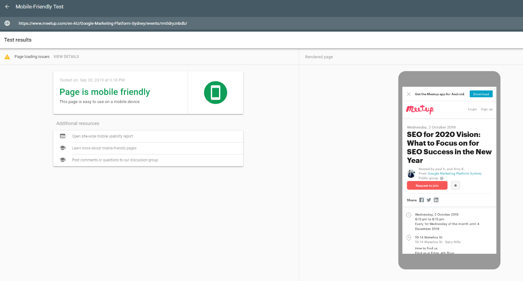
Task: Click 'Mobile-Friendly Test' title text
Action: point(40,7)
